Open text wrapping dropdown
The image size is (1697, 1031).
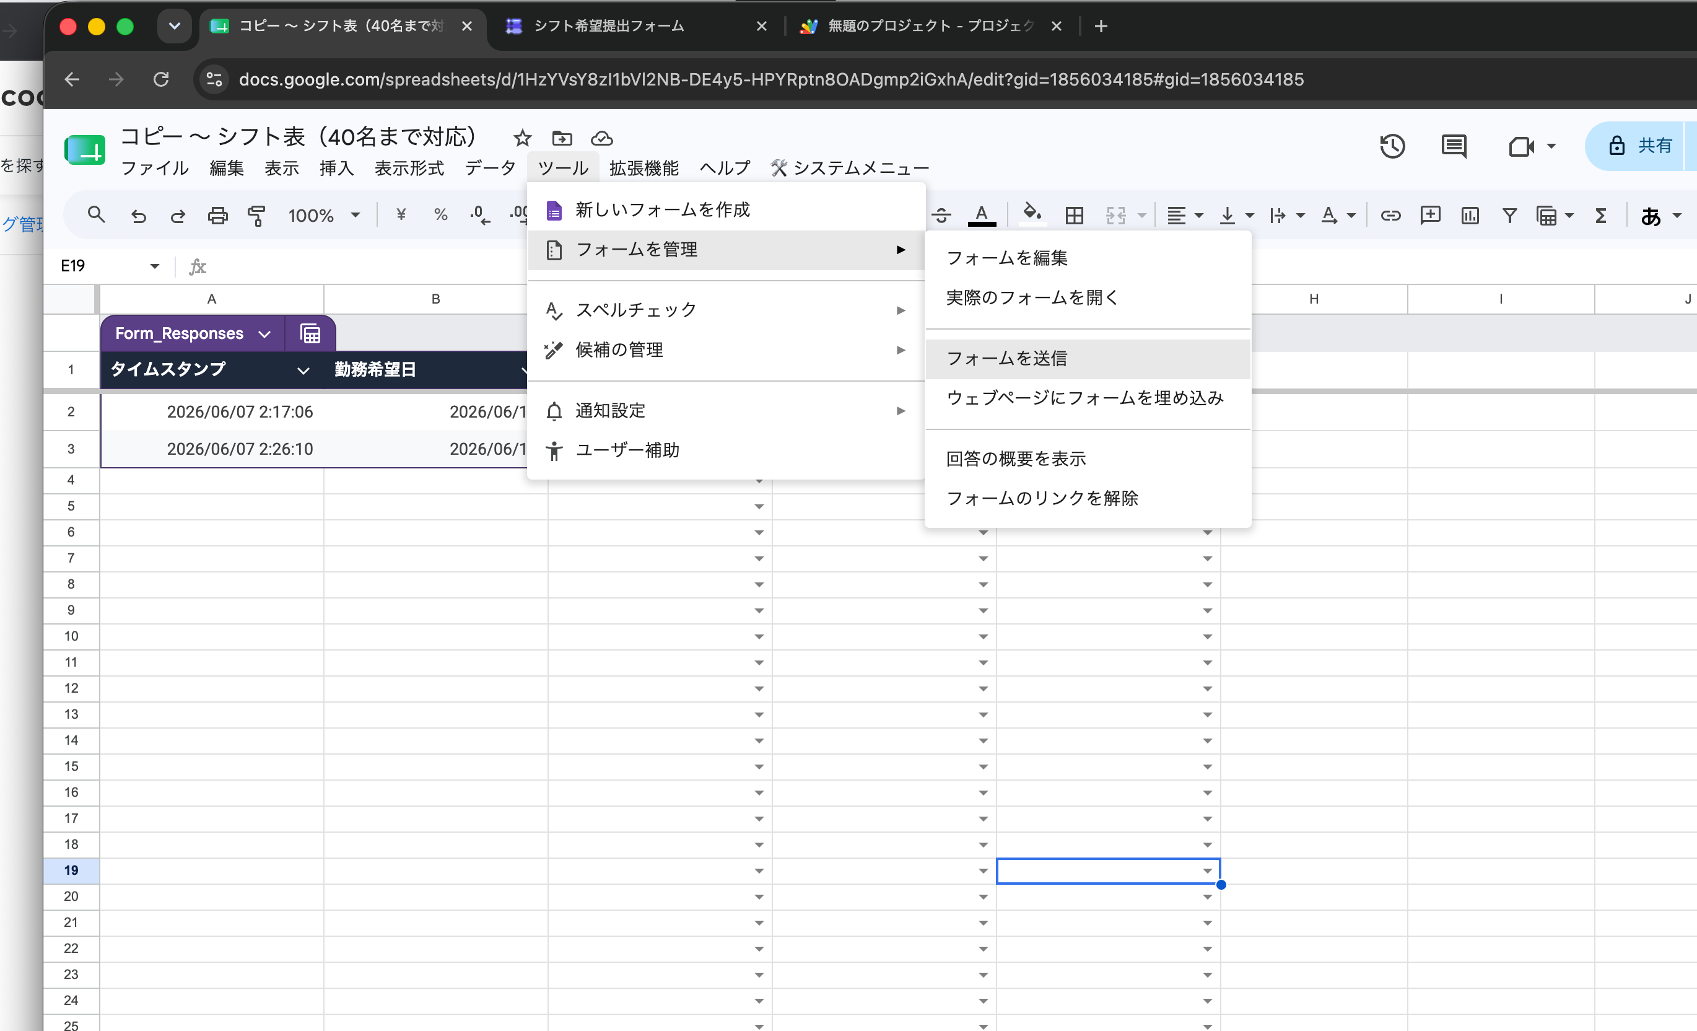[1286, 216]
